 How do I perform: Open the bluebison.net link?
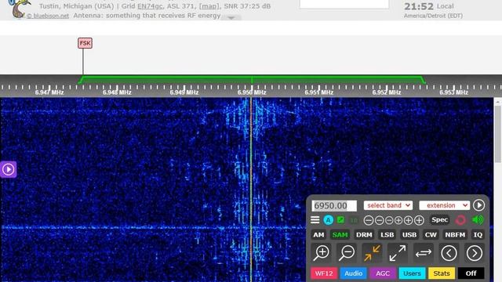48,16
